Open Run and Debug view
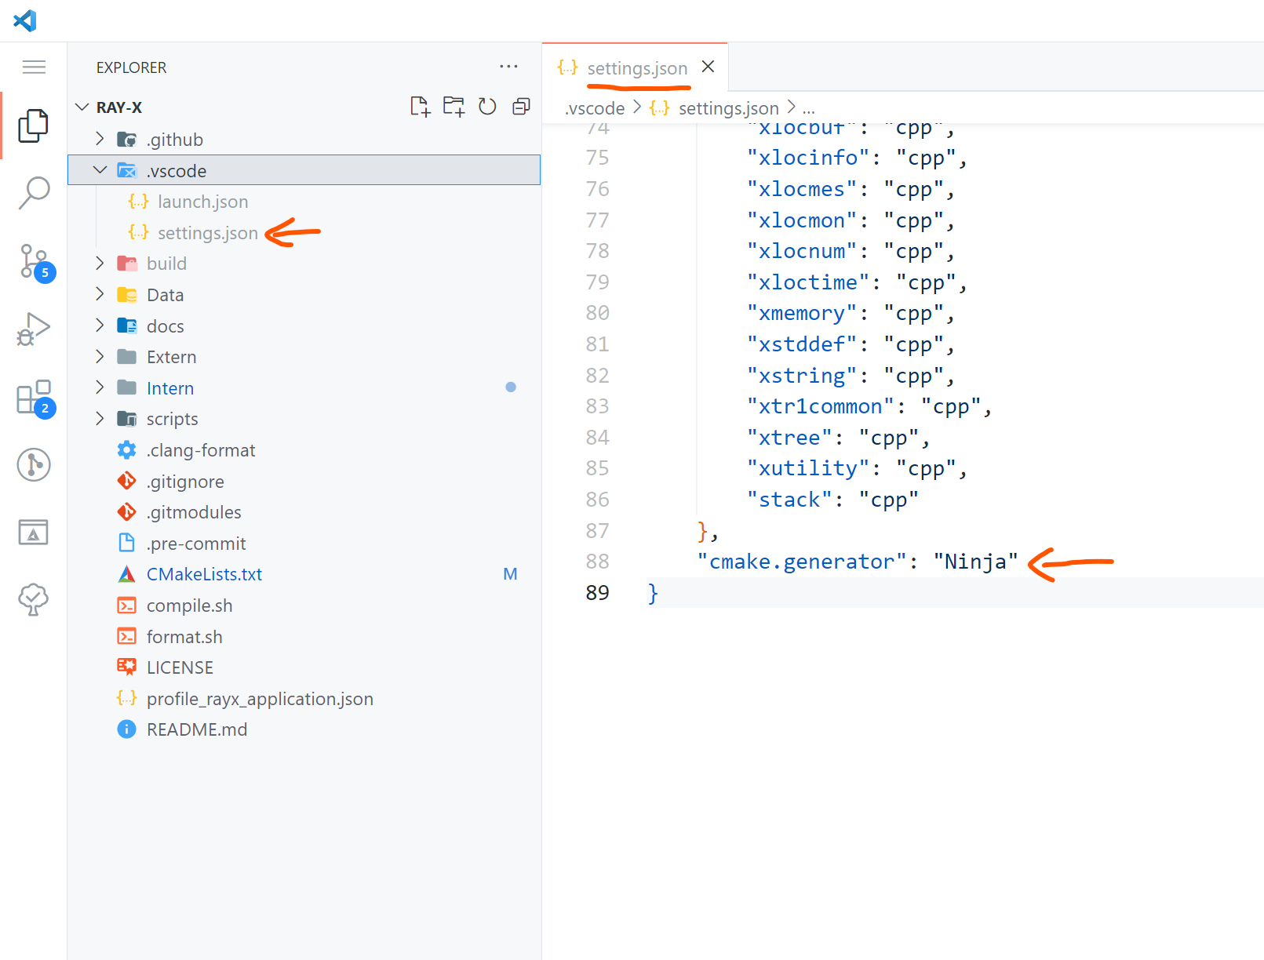1264x960 pixels. 34,329
